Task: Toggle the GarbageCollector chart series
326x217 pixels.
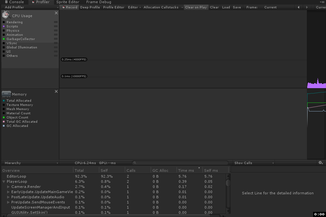Action: coord(4,39)
